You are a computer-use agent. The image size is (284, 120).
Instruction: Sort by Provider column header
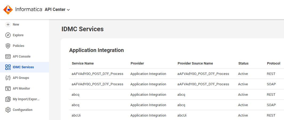(x=137, y=63)
